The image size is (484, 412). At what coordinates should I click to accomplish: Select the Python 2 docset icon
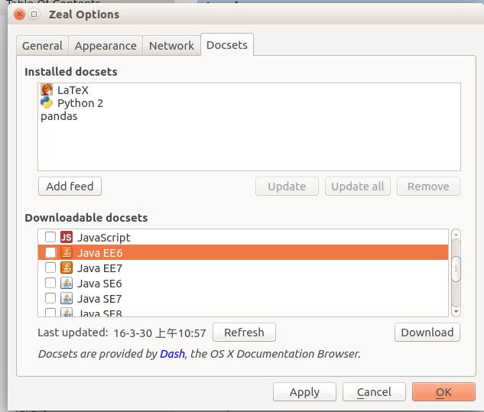coord(47,102)
